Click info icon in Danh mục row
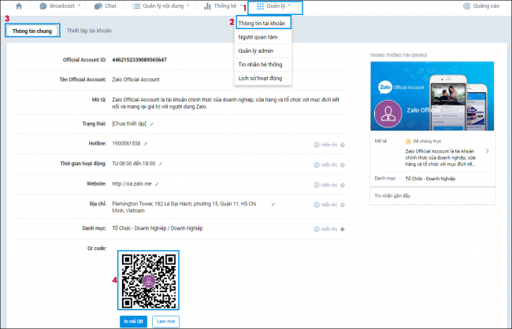Viewport: 512px width, 329px height. tap(317, 229)
